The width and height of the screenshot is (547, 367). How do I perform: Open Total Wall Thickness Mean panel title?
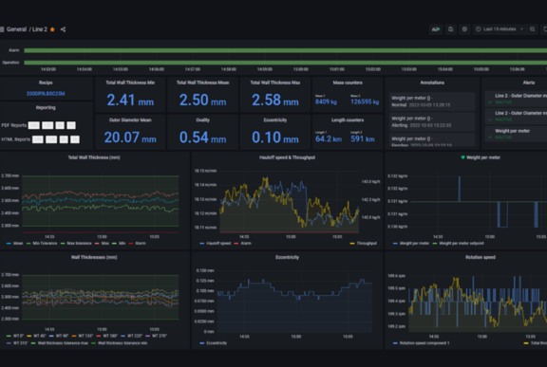202,83
